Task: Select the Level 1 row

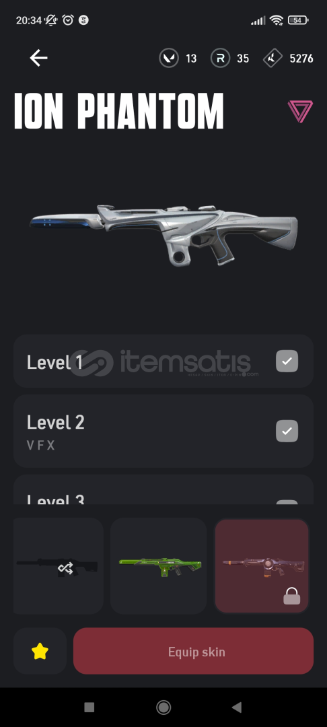Action: click(x=163, y=361)
